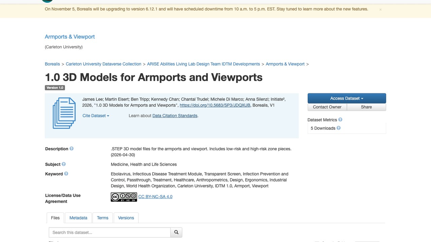The height and width of the screenshot is (242, 431).
Task: Expand the Access Dataset dropdown
Action: click(x=346, y=98)
